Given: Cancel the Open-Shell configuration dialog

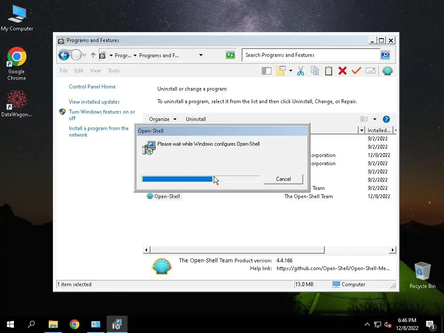Looking at the screenshot, I should pos(284,179).
